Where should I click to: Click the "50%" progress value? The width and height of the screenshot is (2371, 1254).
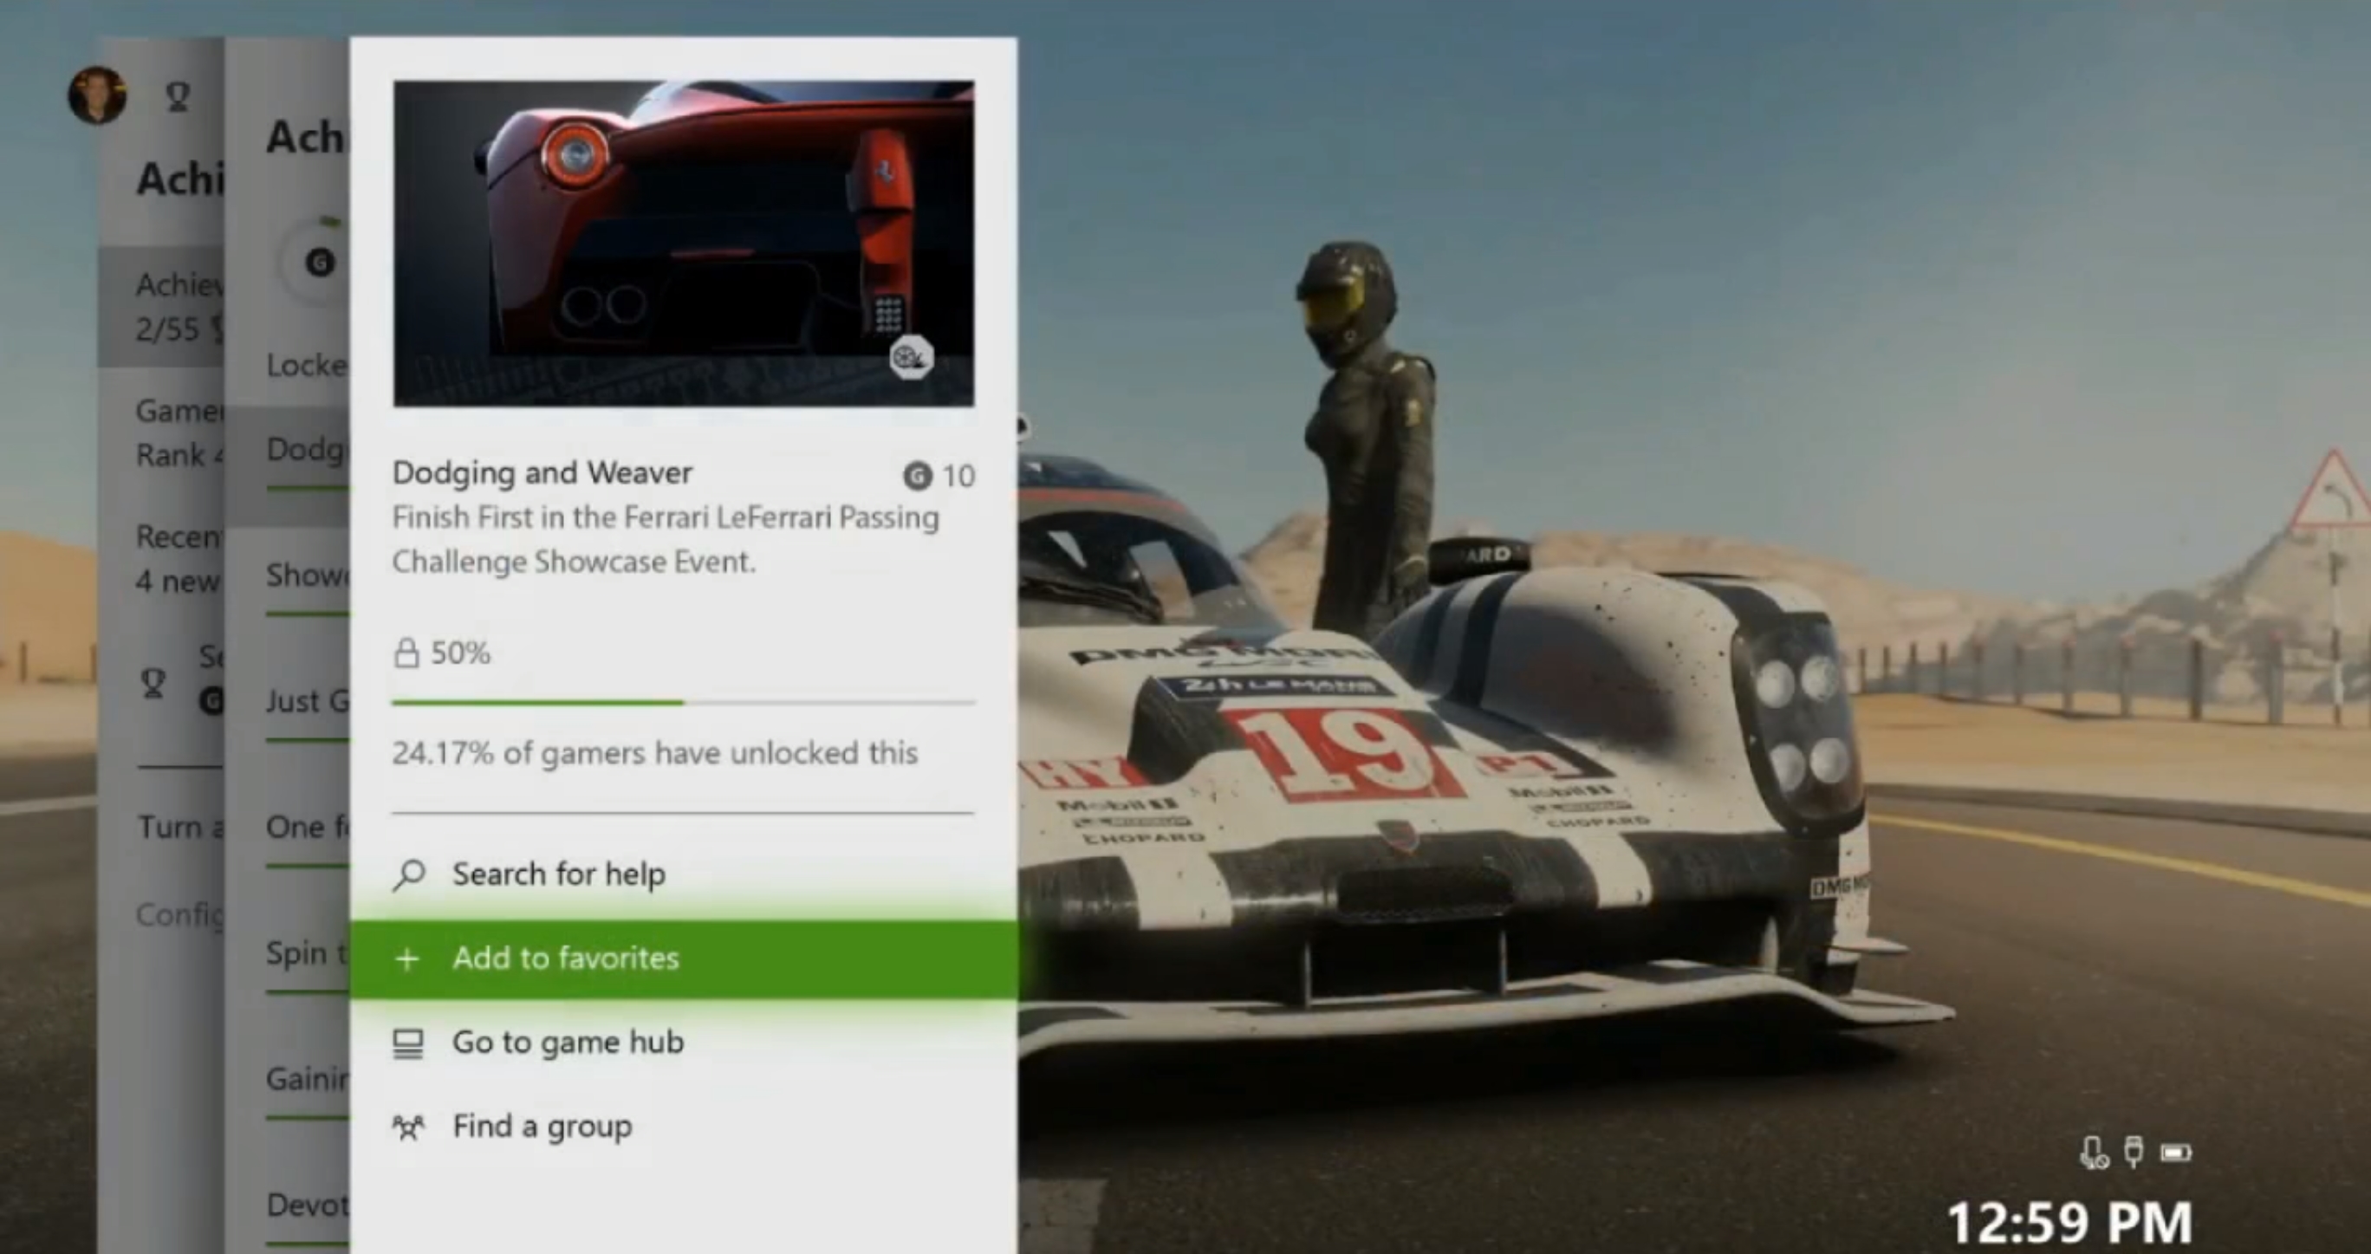(x=460, y=653)
